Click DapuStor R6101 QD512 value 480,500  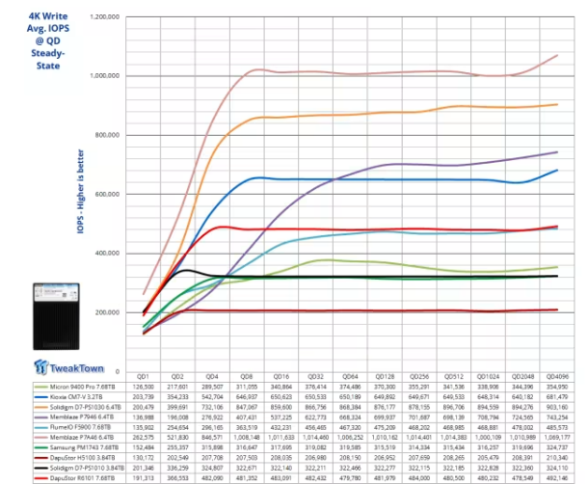[453, 478]
